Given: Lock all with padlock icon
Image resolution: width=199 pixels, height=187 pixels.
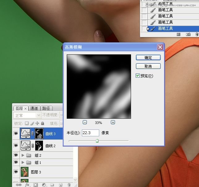Looking at the screenshot, I should pos(43,123).
